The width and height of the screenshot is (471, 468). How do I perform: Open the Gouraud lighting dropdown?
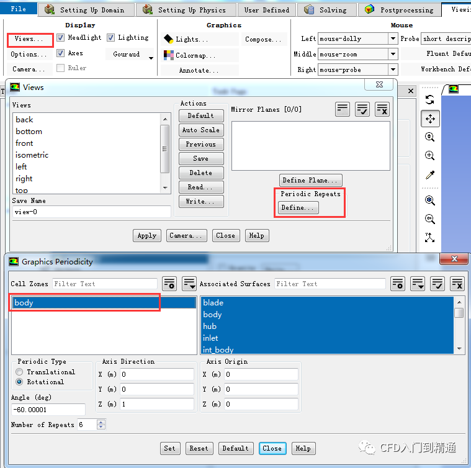(x=151, y=58)
